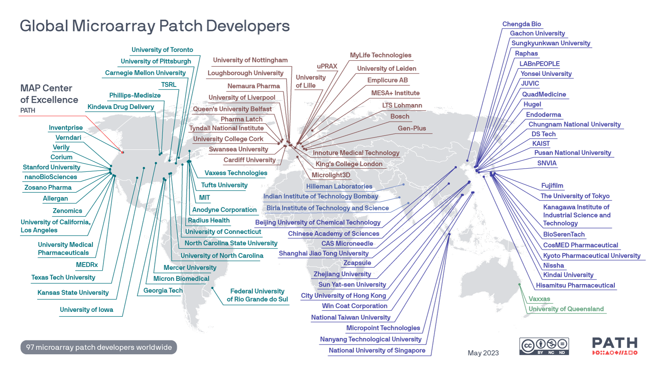Click 'University of Leiden' label

387,69
